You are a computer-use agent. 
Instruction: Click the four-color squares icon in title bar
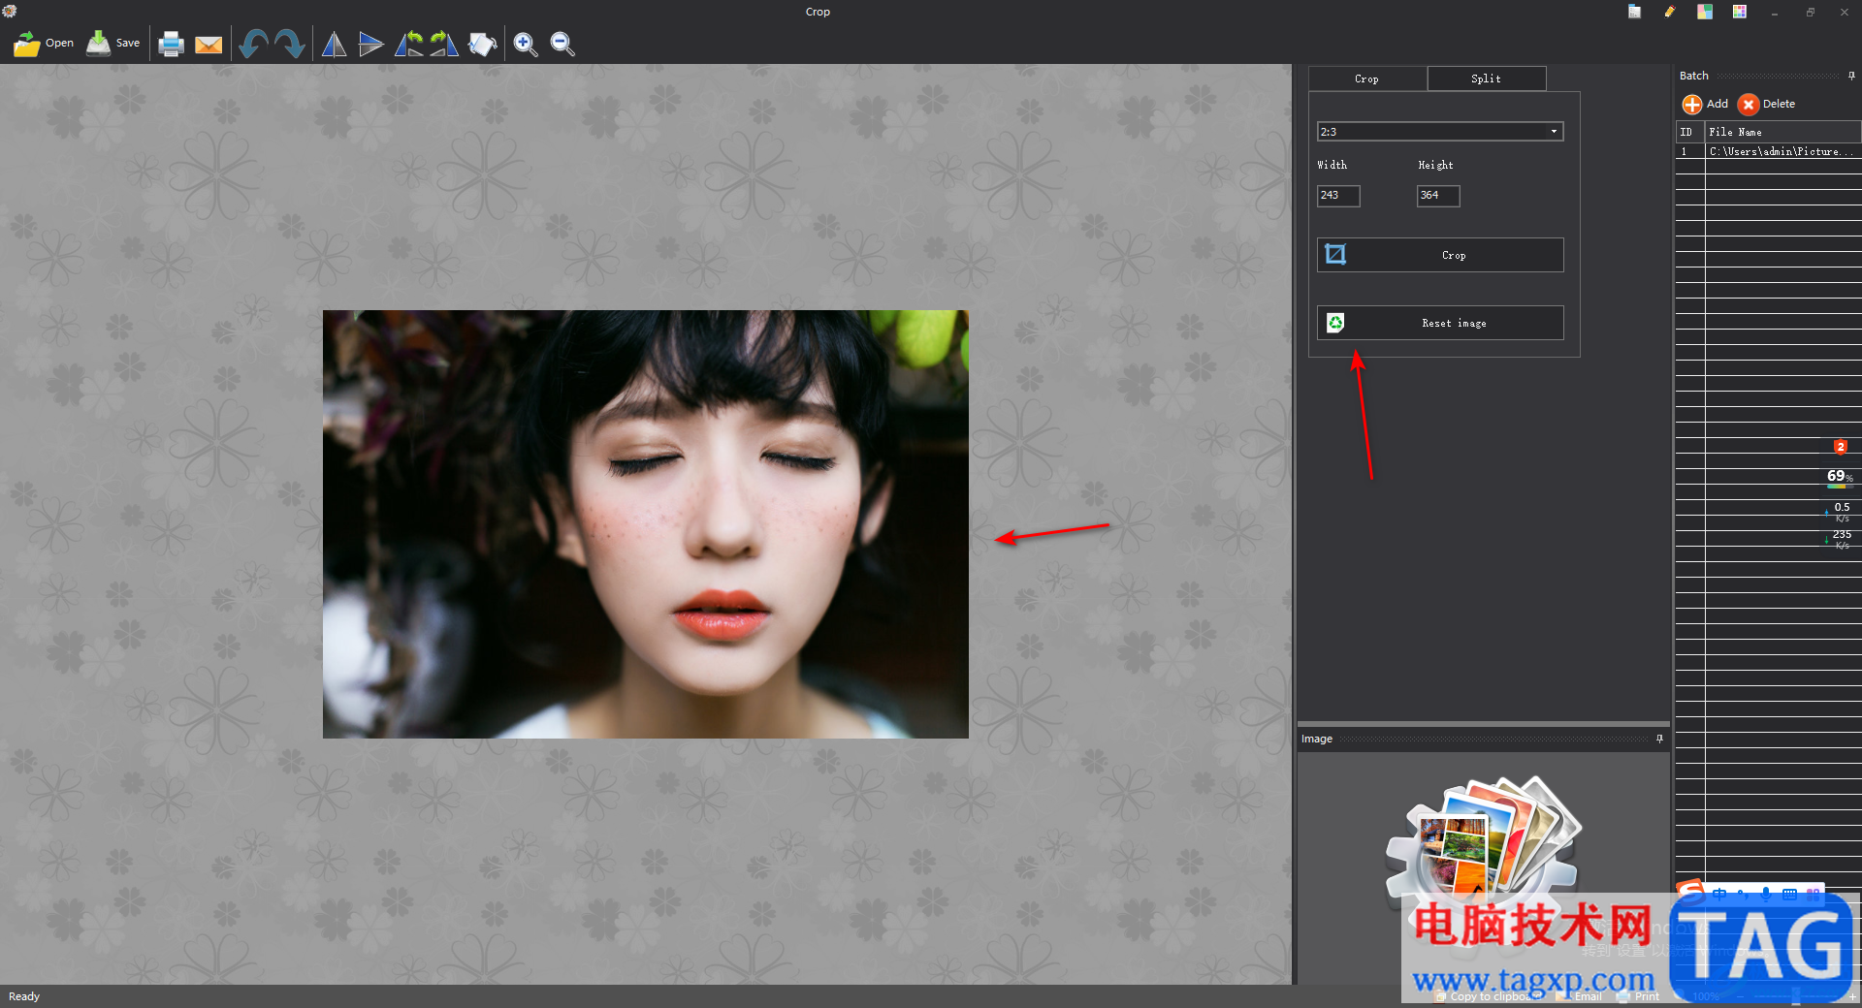[x=1704, y=12]
